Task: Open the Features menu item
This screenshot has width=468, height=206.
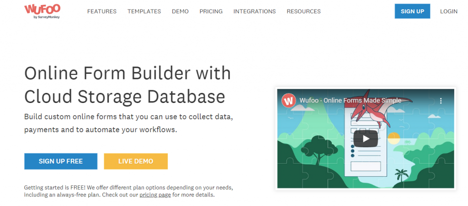Action: 102,11
